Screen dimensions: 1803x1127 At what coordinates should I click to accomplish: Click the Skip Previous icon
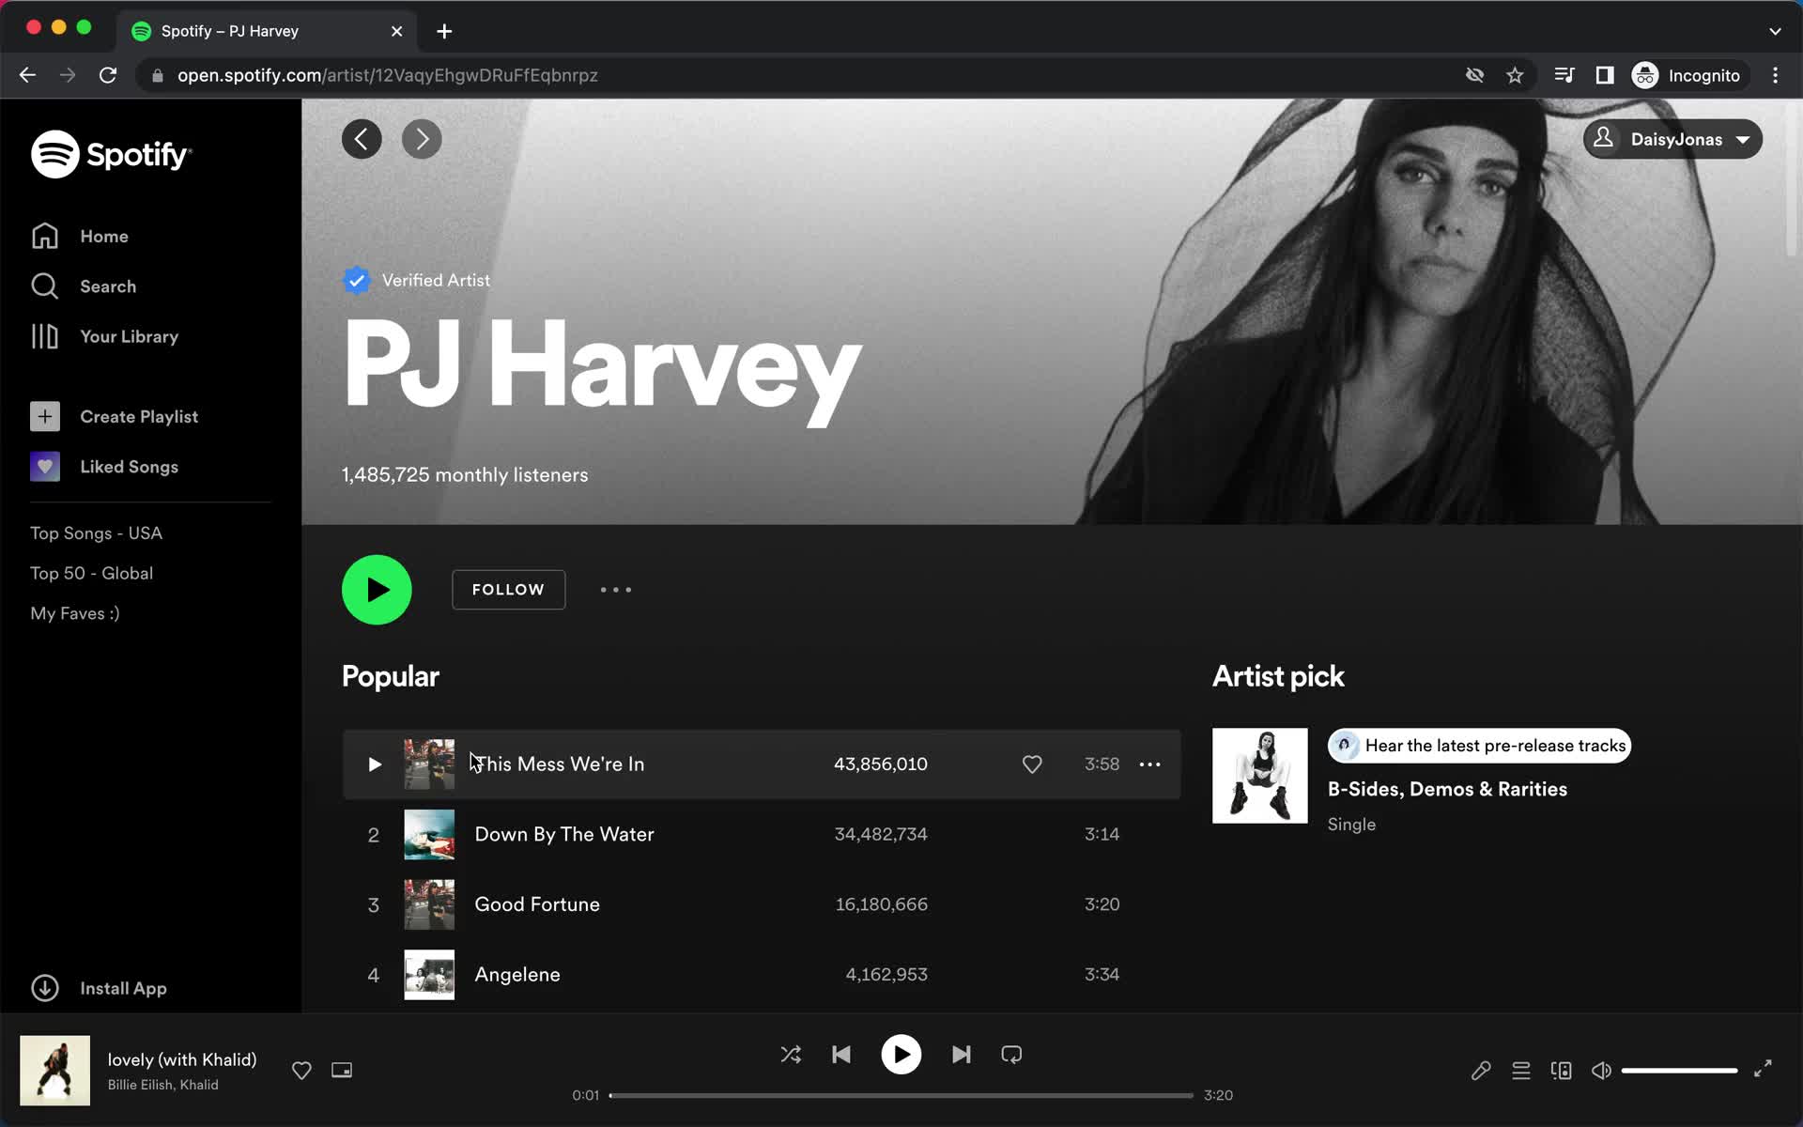tap(841, 1055)
